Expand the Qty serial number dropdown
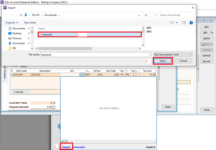This screenshot has width=216, height=150. (x=82, y=75)
